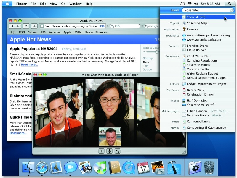Click Read more link under QuickTime article
This screenshot has width=237, height=178.
[x=18, y=133]
